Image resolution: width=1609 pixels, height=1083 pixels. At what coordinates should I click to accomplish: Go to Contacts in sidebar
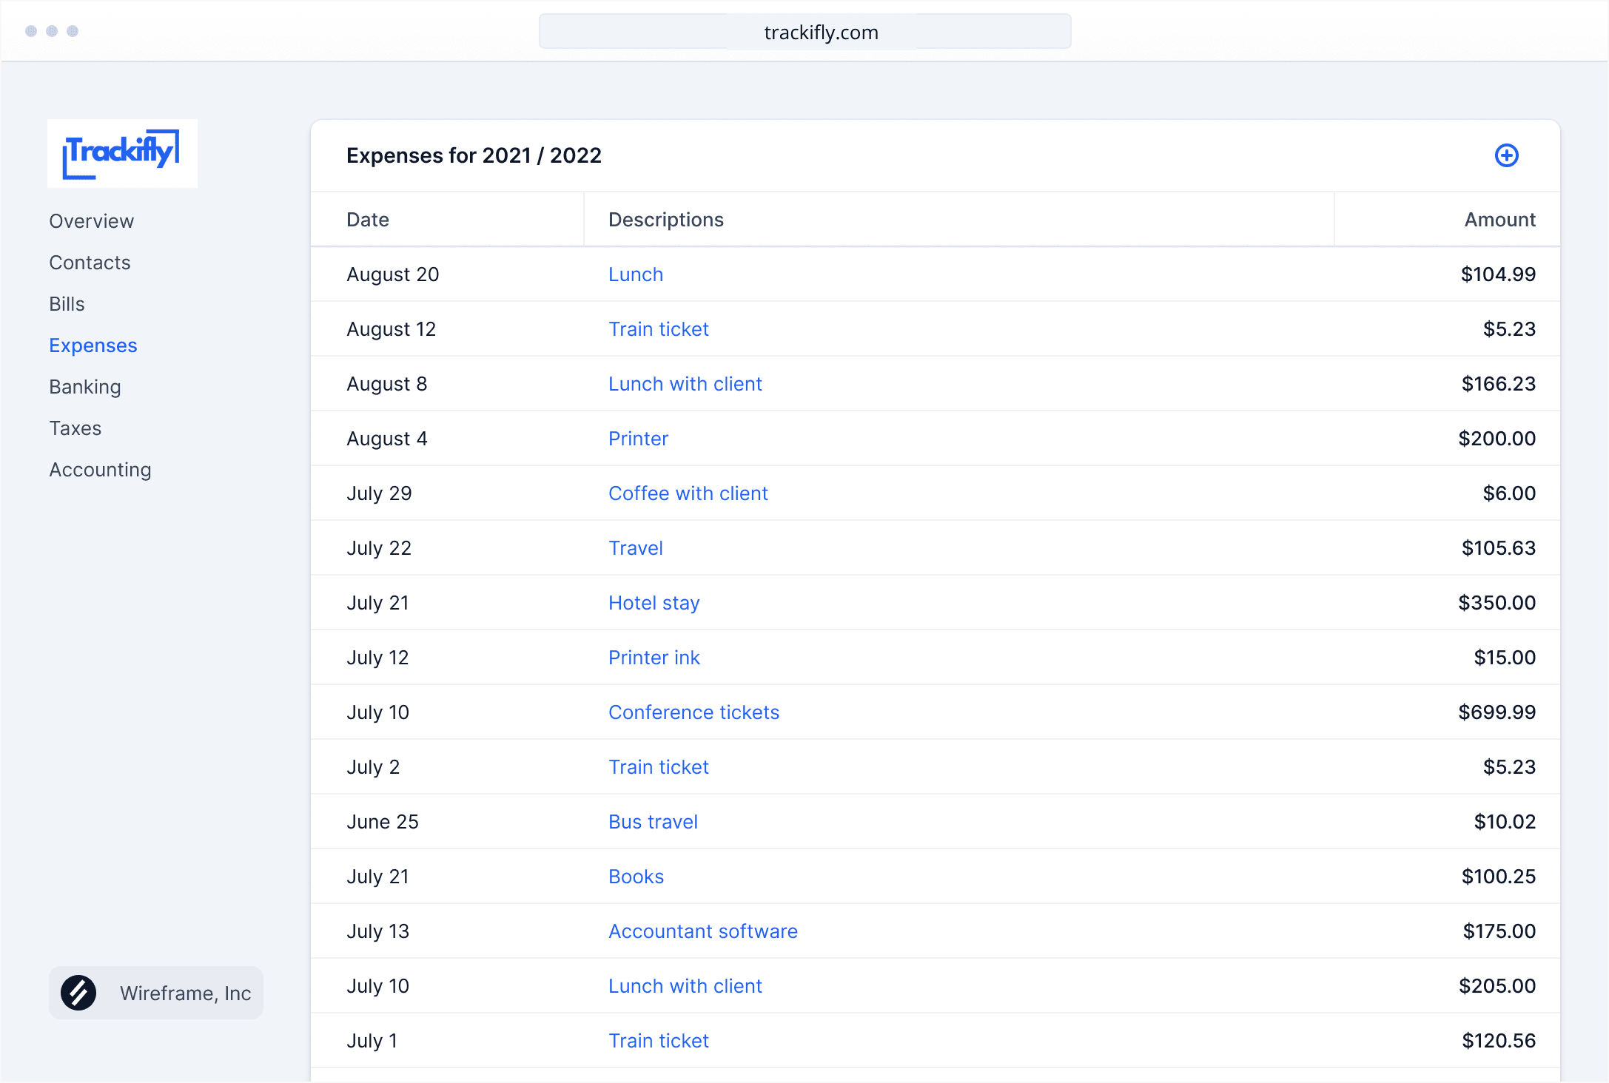tap(90, 263)
